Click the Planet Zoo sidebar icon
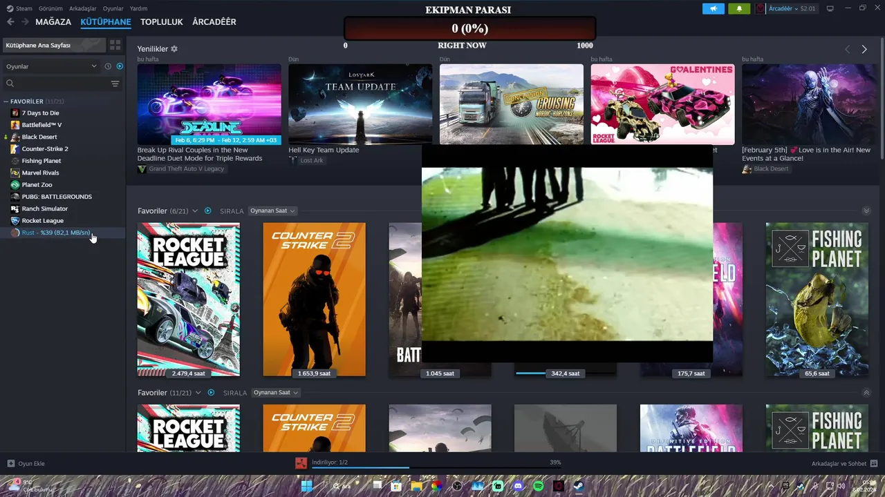The height and width of the screenshot is (497, 885). 15,184
